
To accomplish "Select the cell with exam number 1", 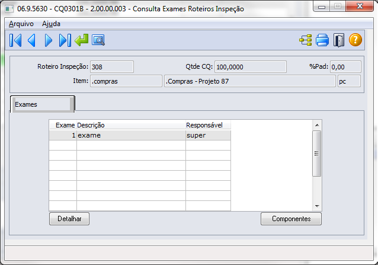I will (63, 135).
